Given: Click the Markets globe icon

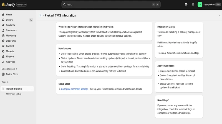Looking at the screenshot, I should tap(3, 51).
